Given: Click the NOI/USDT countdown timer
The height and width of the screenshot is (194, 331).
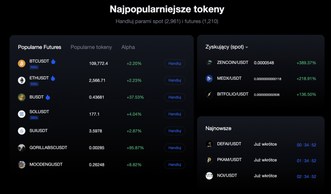Looking at the screenshot, I should (x=306, y=177).
